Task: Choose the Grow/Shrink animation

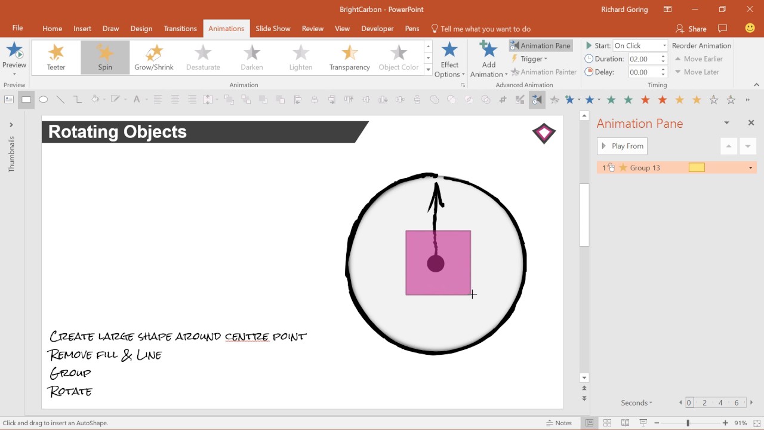Action: coord(154,57)
